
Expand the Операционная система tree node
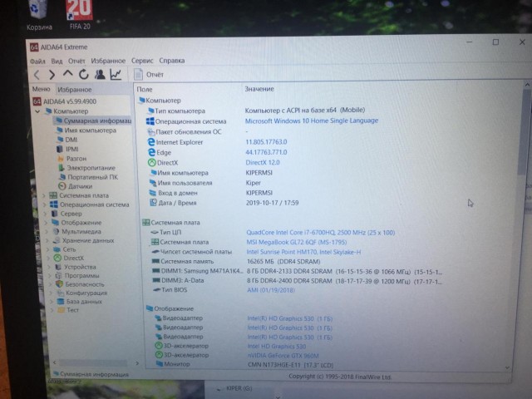tap(43, 204)
